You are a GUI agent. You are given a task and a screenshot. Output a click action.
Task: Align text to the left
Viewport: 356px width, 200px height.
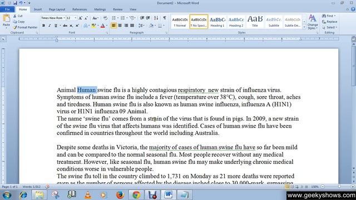(113, 26)
